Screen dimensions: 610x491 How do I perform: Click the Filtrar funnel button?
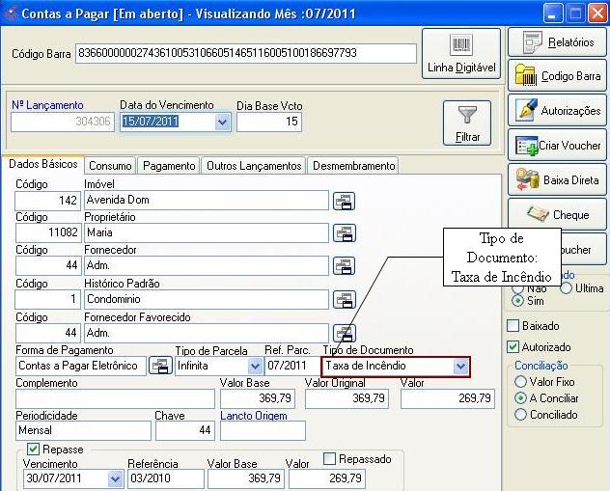tap(467, 123)
